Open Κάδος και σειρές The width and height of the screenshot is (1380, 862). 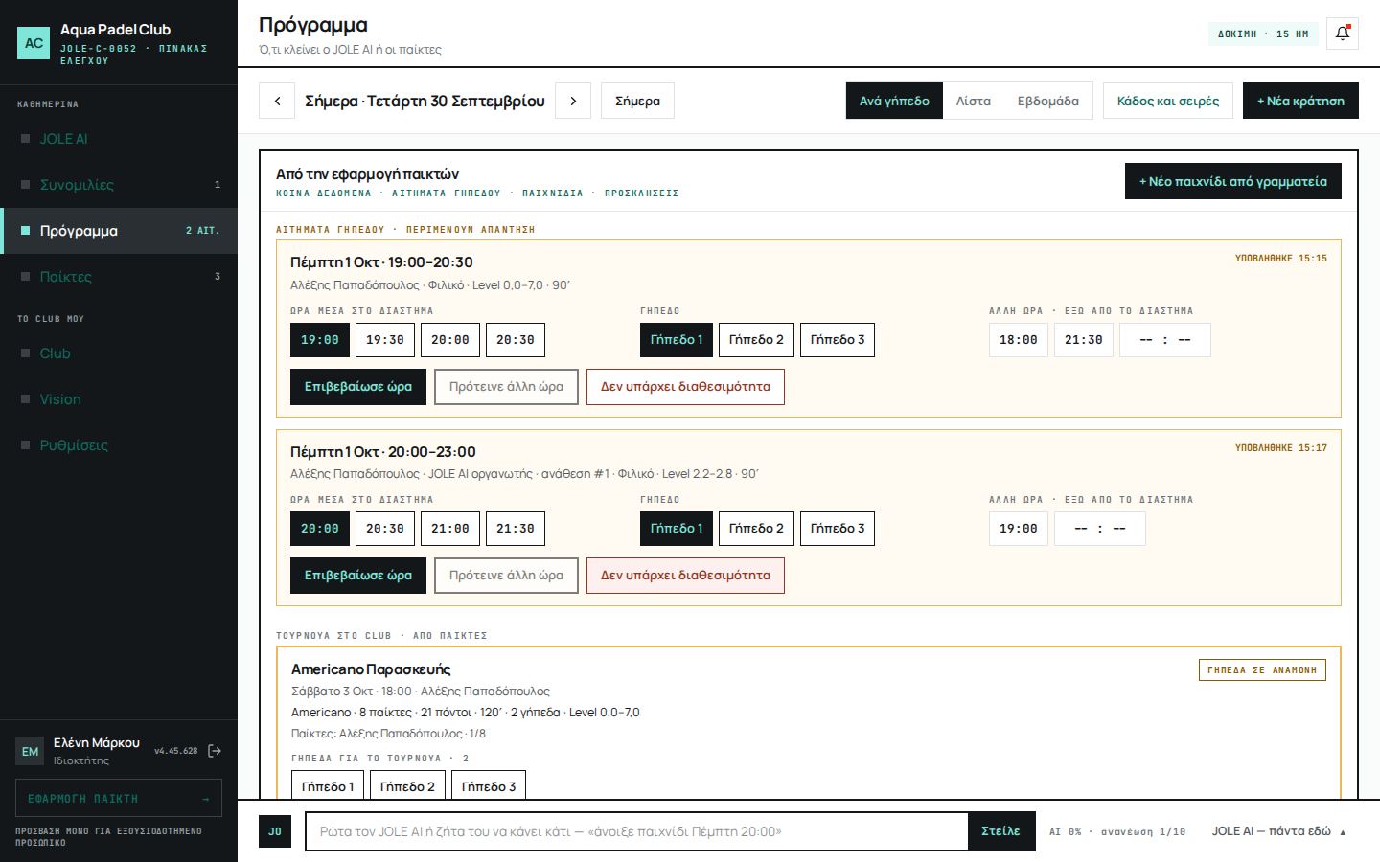1167,101
